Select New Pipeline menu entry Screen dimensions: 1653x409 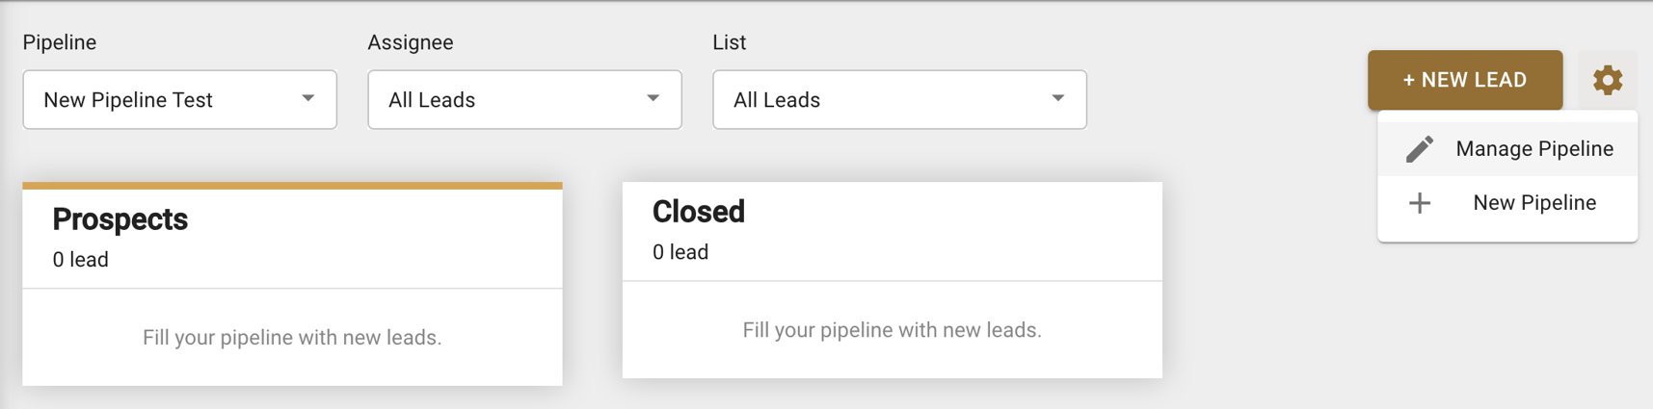pos(1533,203)
